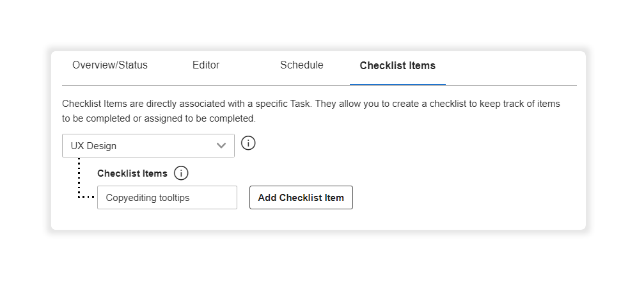This screenshot has height=281, width=637.
Task: Click the 'UX Design' text inside the dropdown
Action: [x=93, y=146]
